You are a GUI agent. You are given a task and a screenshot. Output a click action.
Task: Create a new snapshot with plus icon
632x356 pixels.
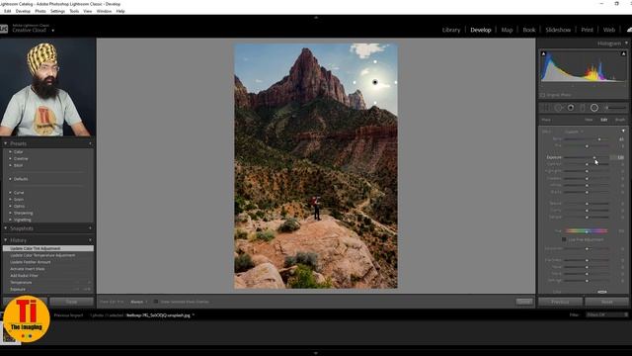90,228
